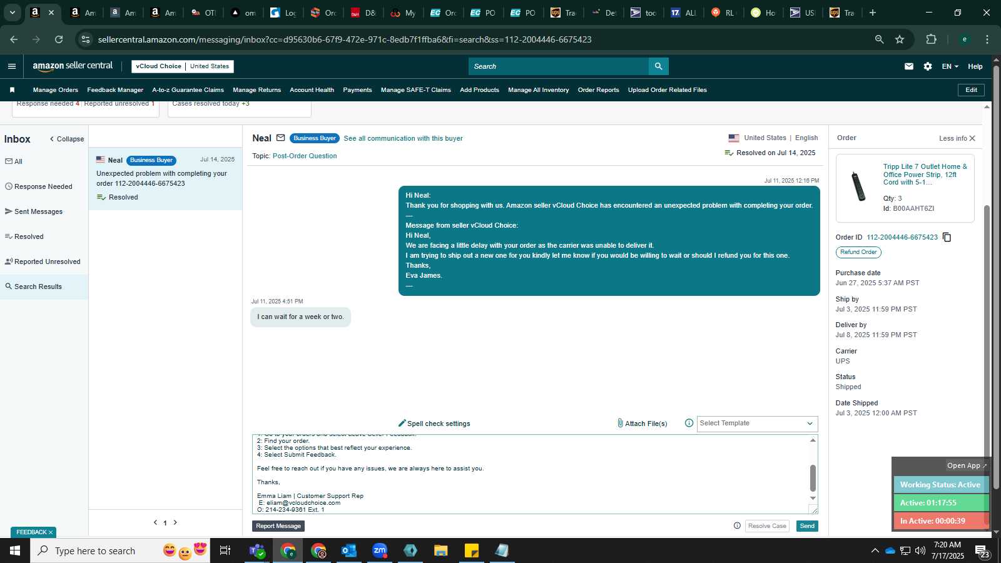Close the FEEDBACK tab
This screenshot has width=1001, height=563.
click(51, 532)
